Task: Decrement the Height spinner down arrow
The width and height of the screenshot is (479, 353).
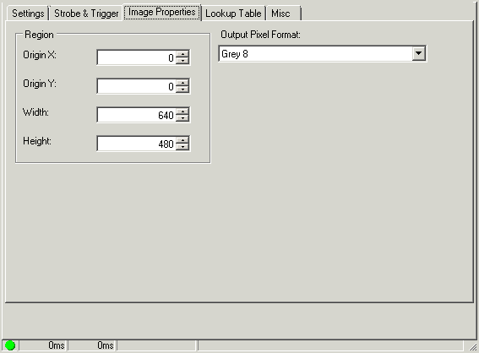Action: (182, 147)
